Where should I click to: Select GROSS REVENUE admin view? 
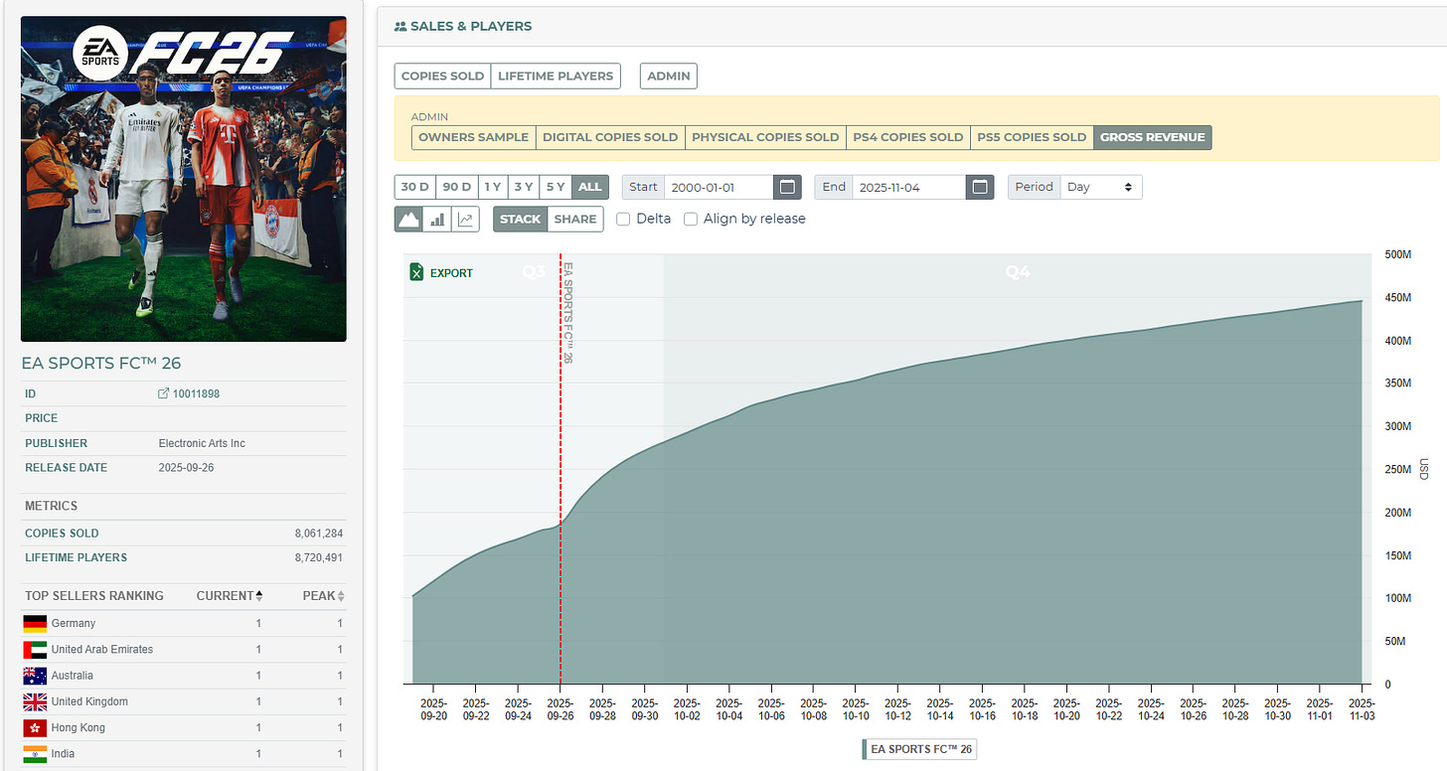1153,137
